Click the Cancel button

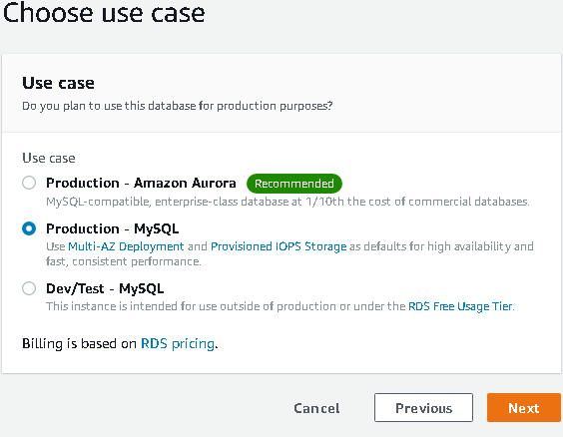coord(316,408)
